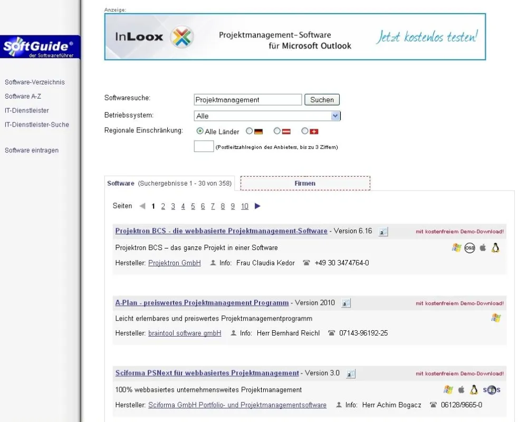Screen dimensions: 518x422
Task: Click phone icon beside 07143-96192-25
Action: [x=331, y=333]
